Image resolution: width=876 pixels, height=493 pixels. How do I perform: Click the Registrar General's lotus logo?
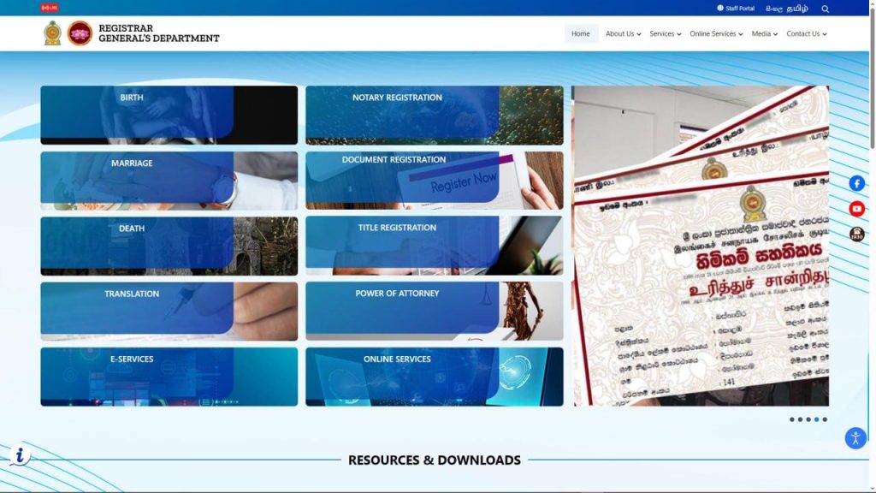coord(80,33)
